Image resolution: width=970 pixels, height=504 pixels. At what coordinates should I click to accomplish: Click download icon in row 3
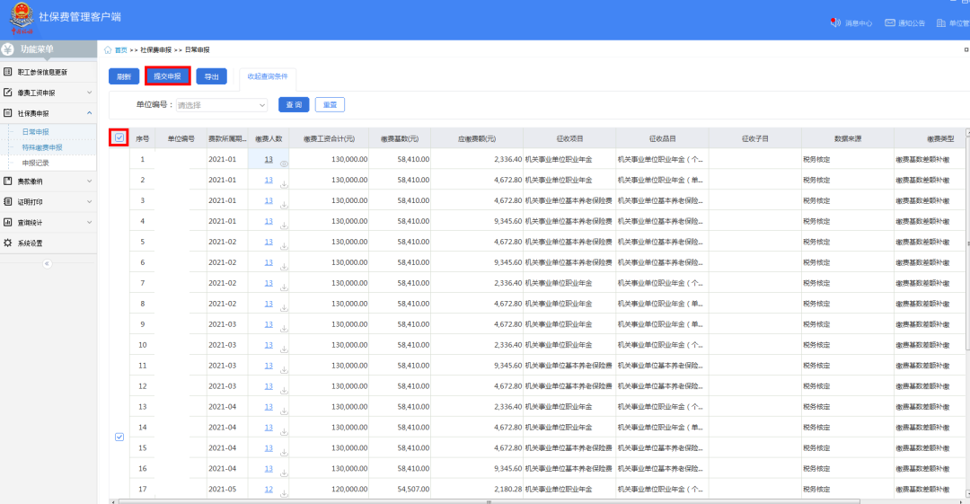pyautogui.click(x=284, y=205)
